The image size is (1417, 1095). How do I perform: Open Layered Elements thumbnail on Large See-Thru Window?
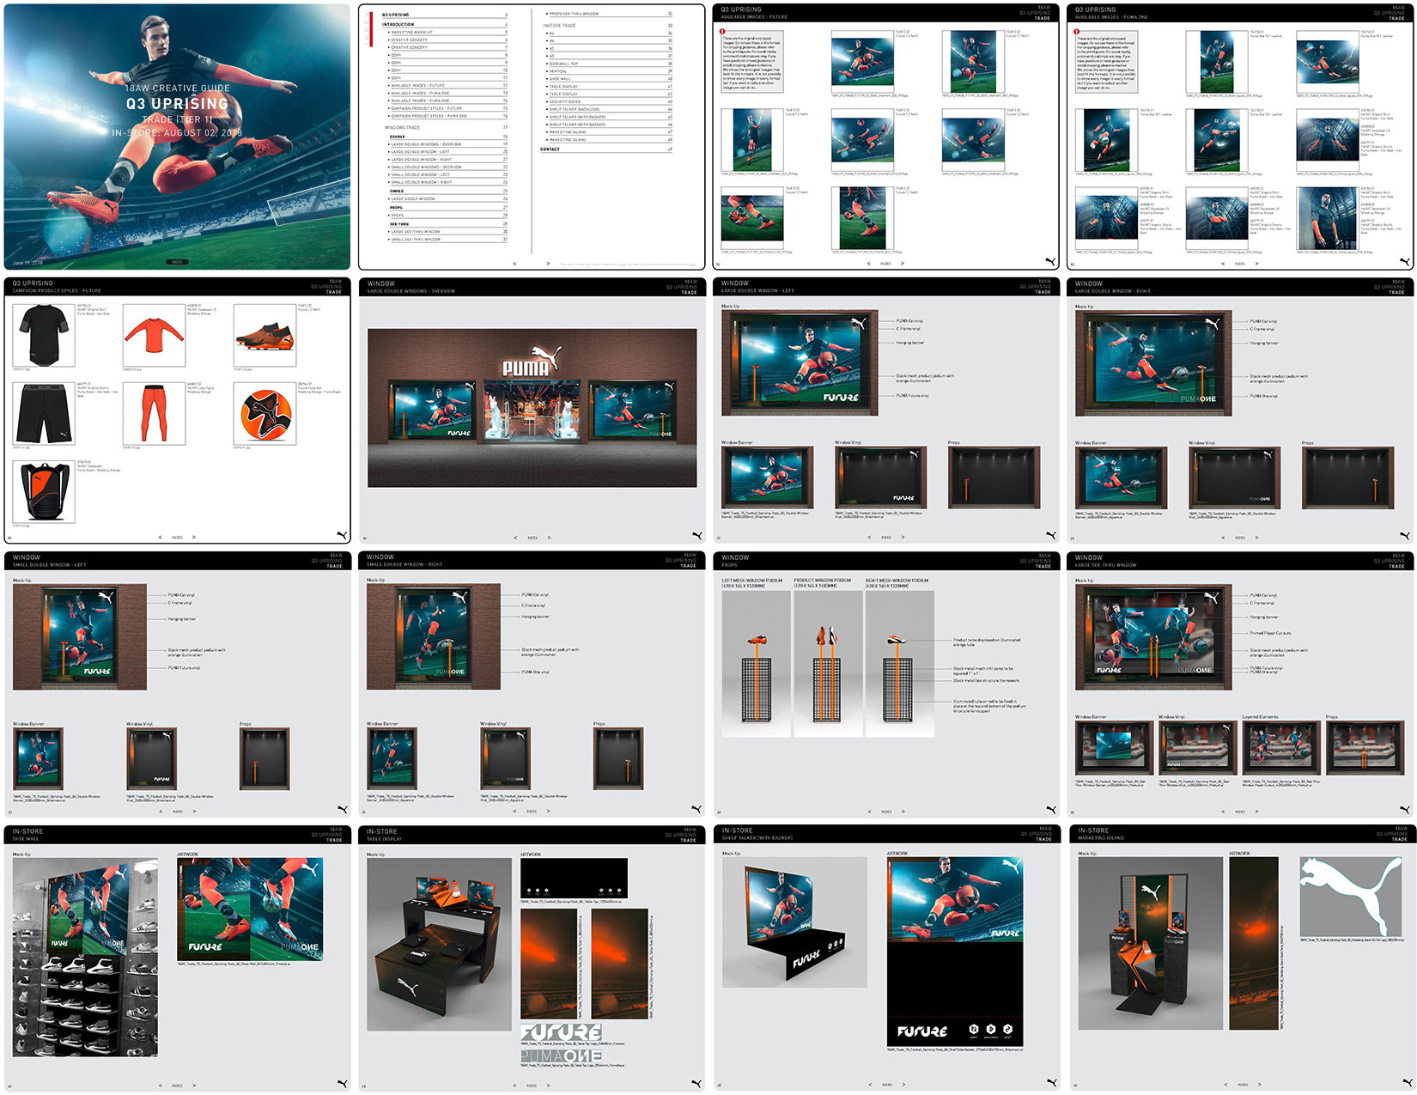pyautogui.click(x=1281, y=749)
